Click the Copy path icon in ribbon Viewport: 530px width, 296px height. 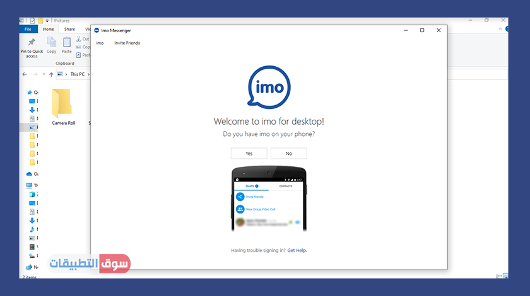click(x=78, y=47)
